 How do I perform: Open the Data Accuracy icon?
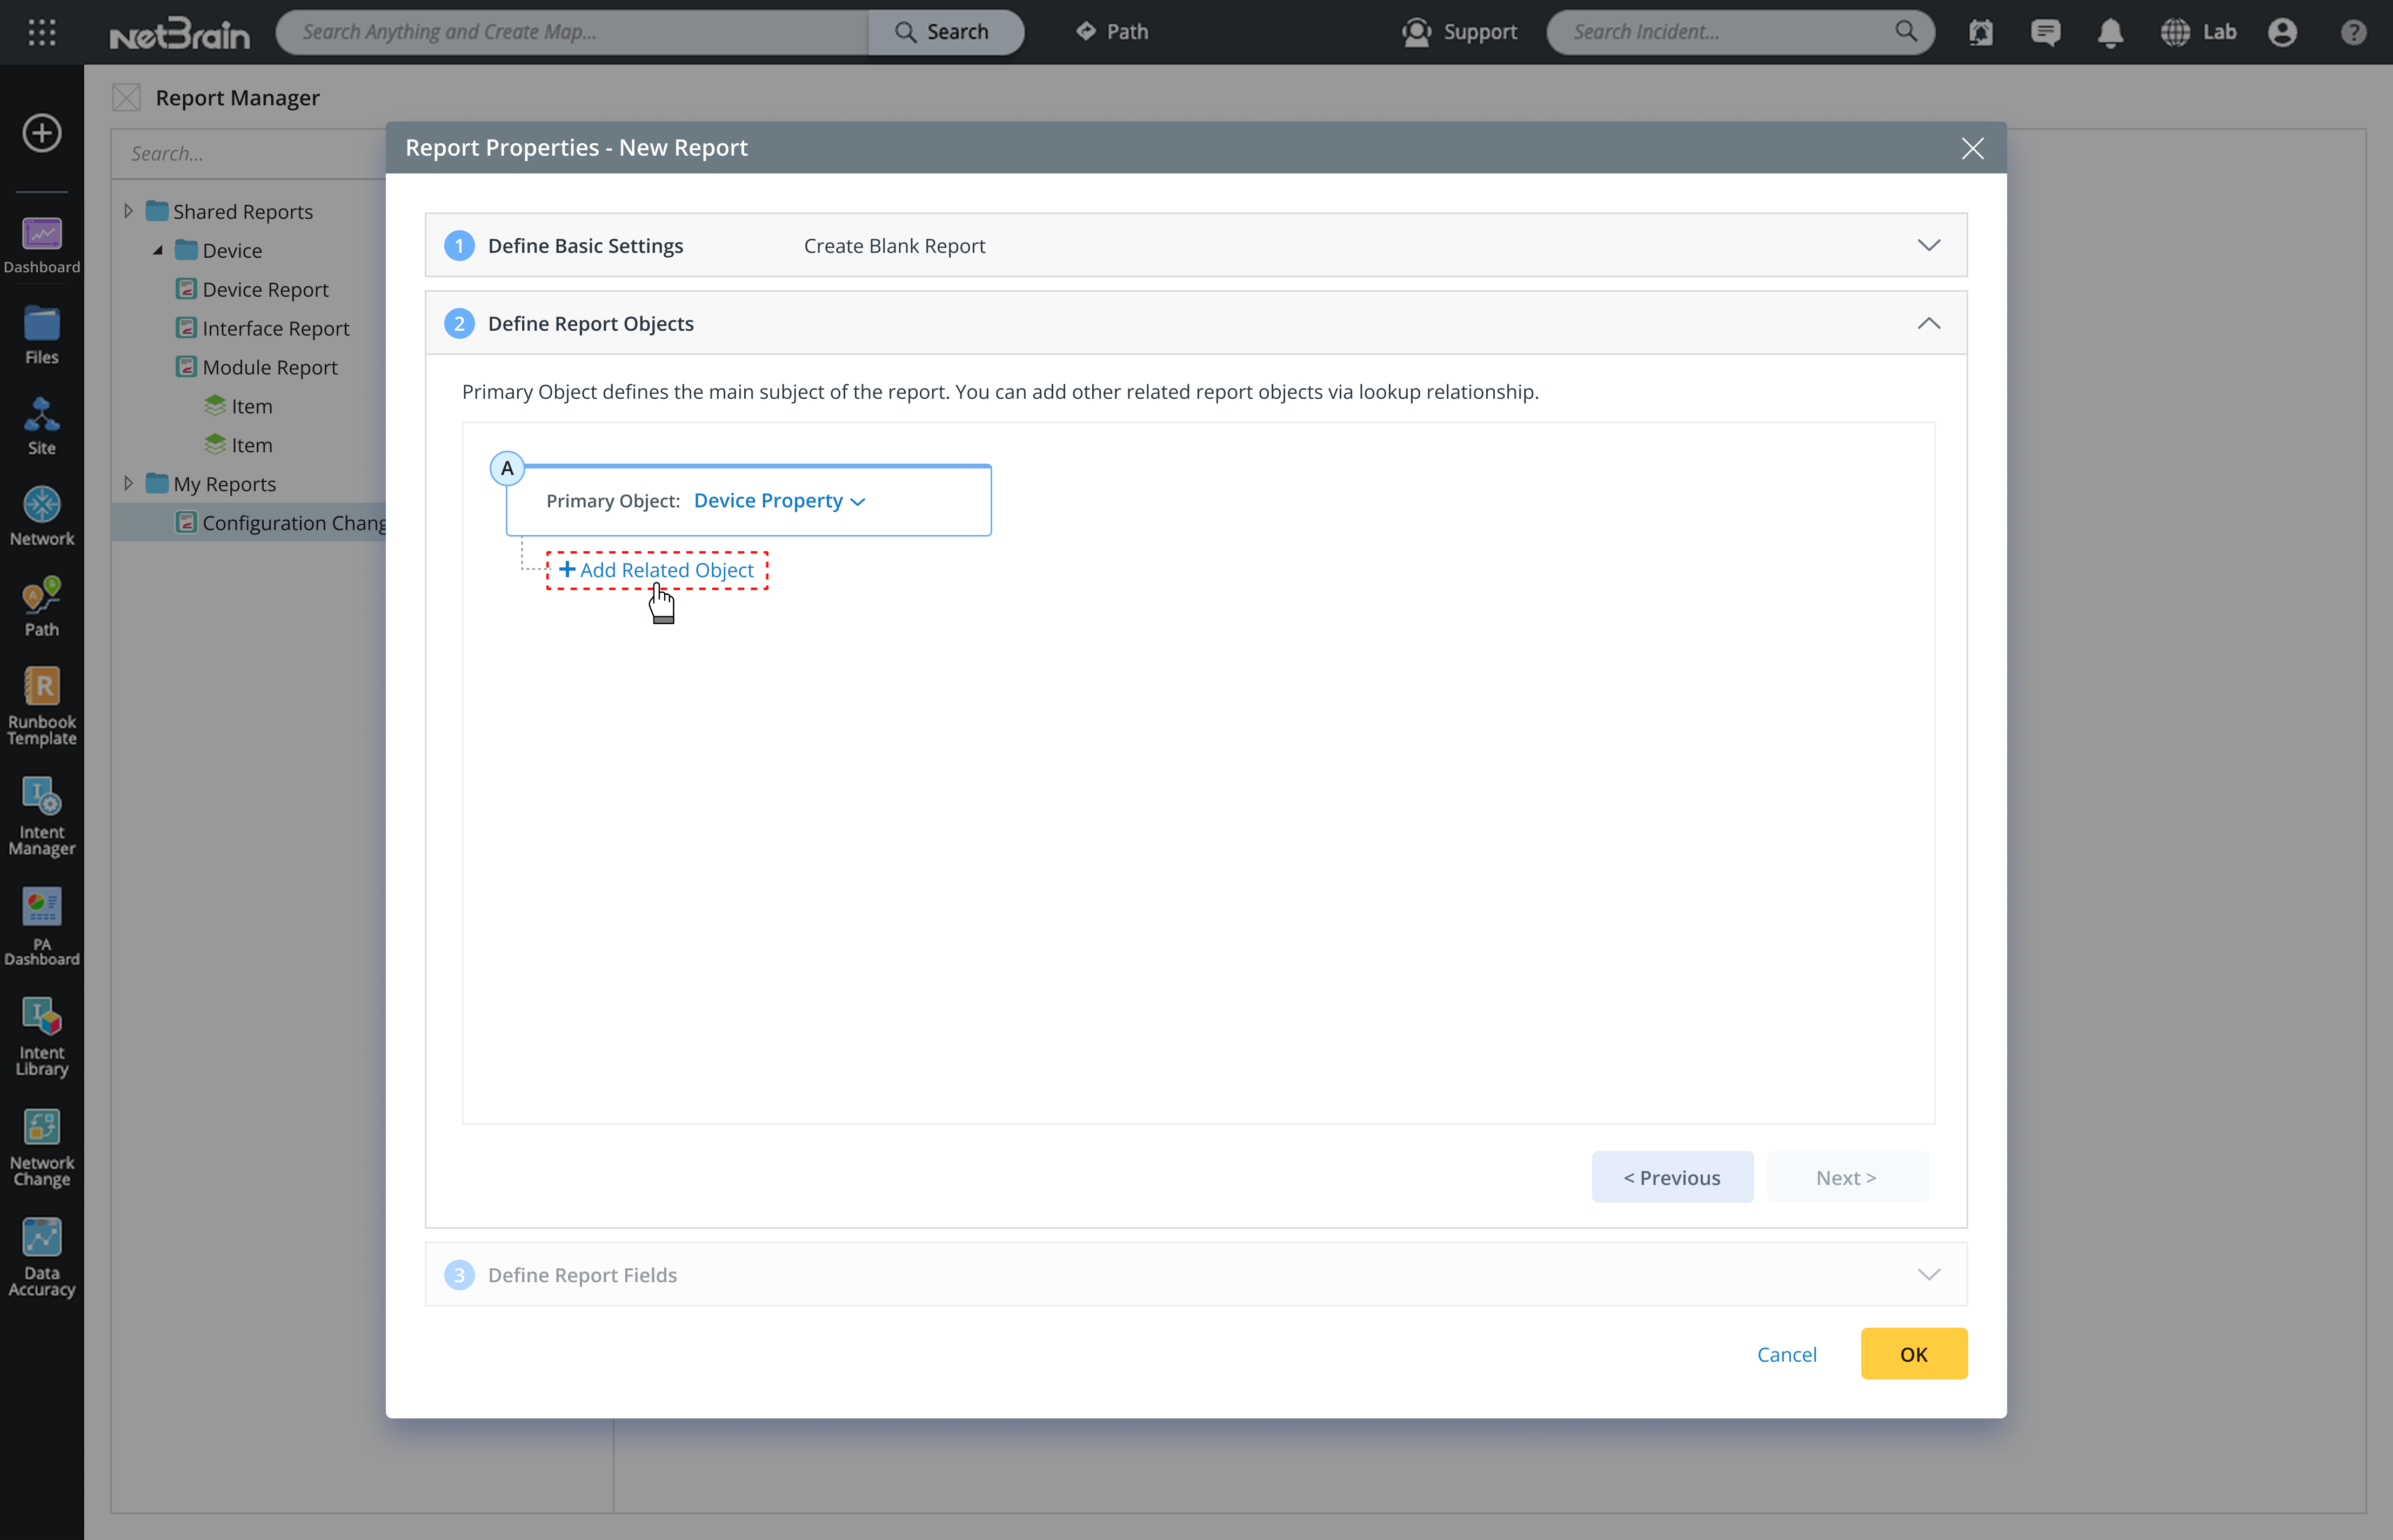[41, 1256]
